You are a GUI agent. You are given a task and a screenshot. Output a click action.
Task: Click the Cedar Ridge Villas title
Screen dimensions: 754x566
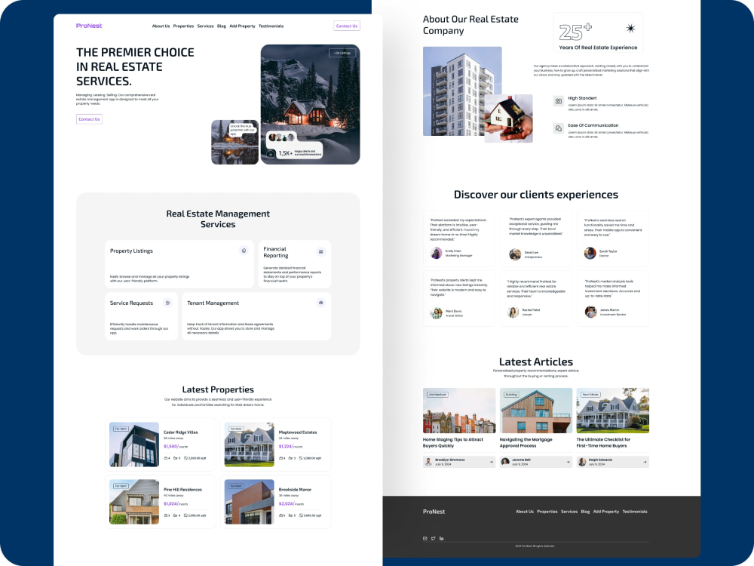pos(180,432)
